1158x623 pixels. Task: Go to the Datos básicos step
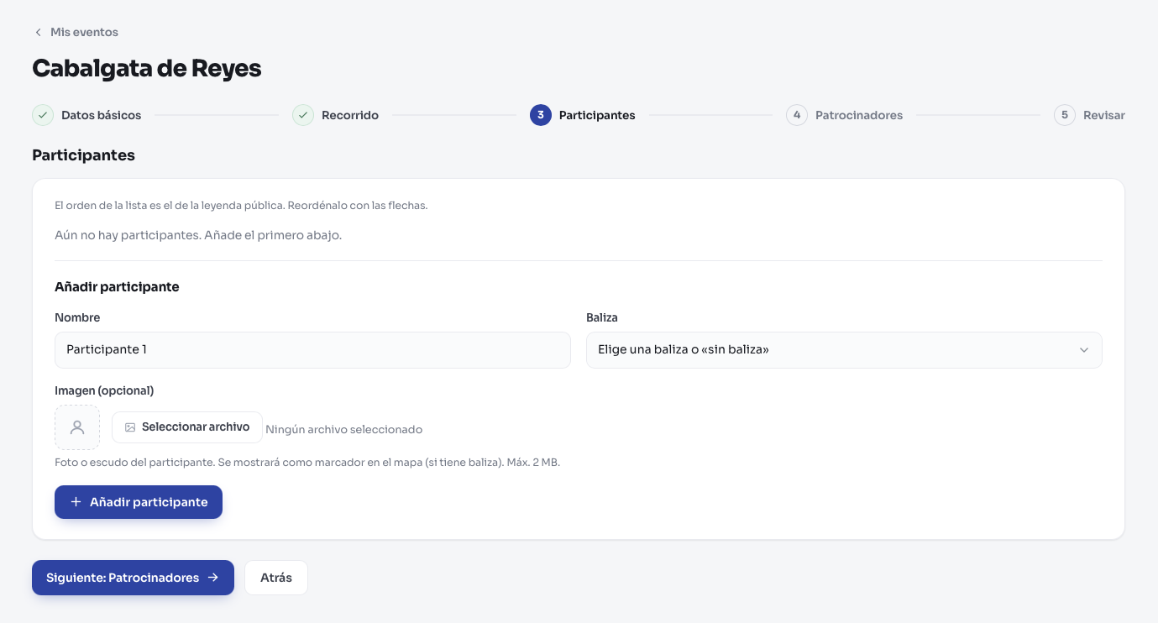point(101,115)
